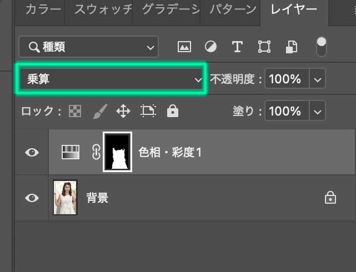Select the 背景 layer photo thumbnail
Screen dimensions: 356x272
click(66, 198)
